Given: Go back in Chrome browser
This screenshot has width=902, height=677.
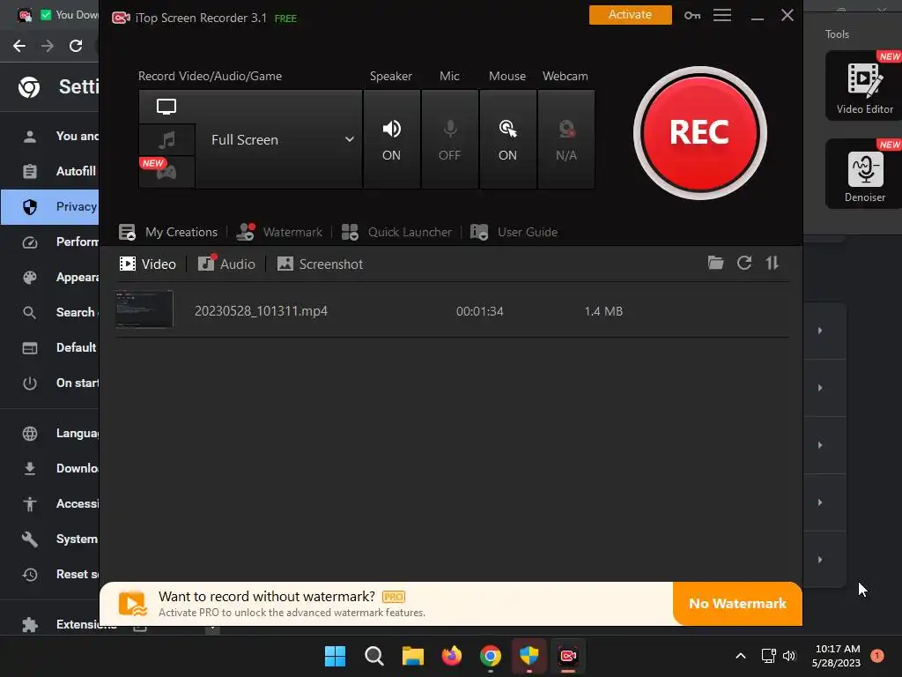Looking at the screenshot, I should coord(19,46).
